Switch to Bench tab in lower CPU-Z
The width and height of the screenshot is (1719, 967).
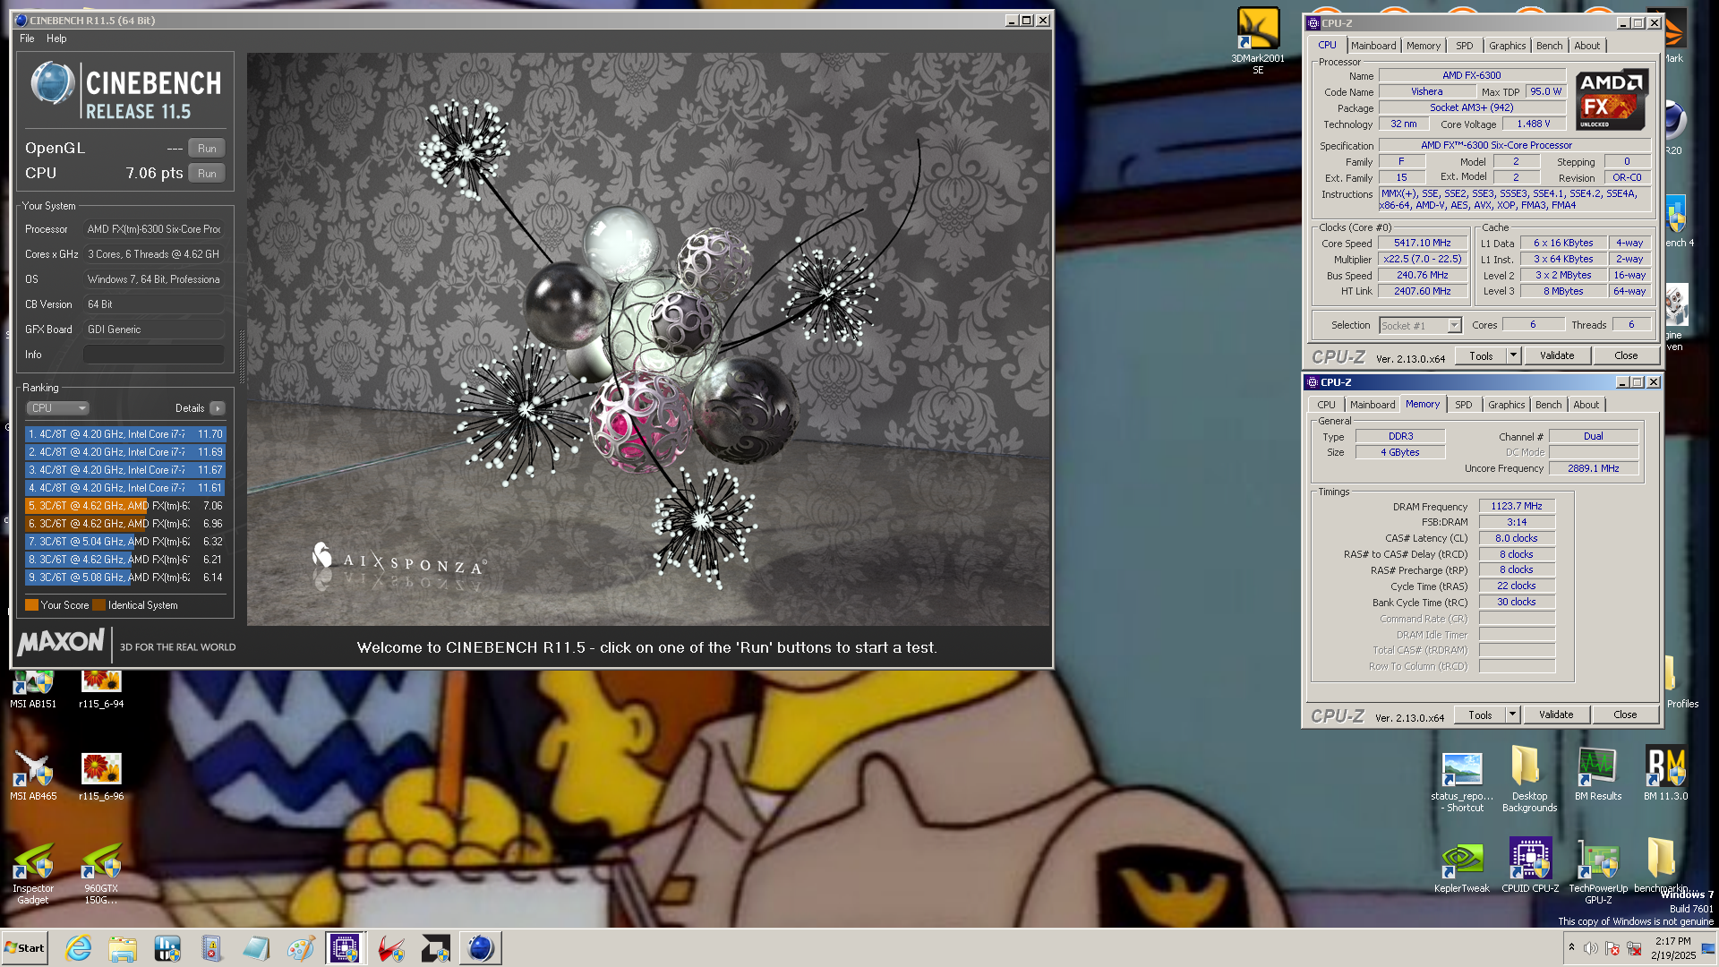(x=1549, y=406)
